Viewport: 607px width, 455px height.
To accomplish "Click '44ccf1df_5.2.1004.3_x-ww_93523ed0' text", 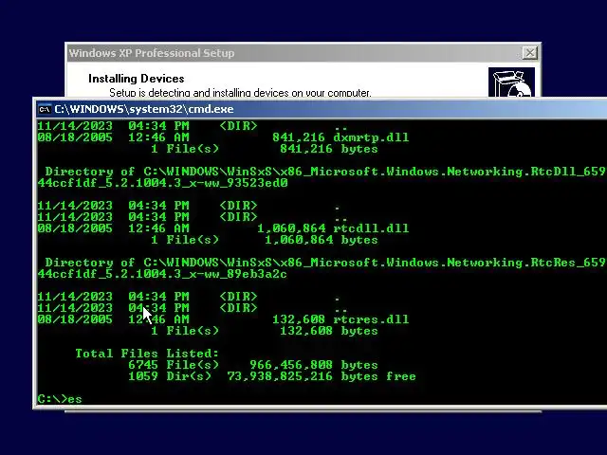I will coord(162,183).
